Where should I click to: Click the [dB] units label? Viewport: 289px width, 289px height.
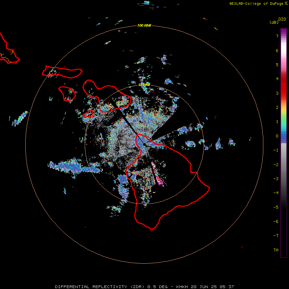pos(274,22)
